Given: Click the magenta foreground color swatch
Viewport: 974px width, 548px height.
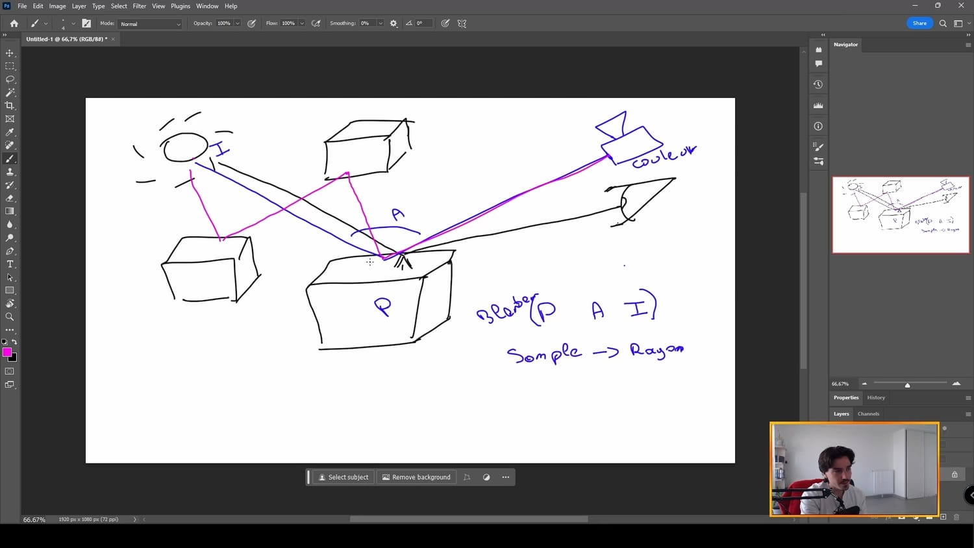Looking at the screenshot, I should pyautogui.click(x=6, y=352).
